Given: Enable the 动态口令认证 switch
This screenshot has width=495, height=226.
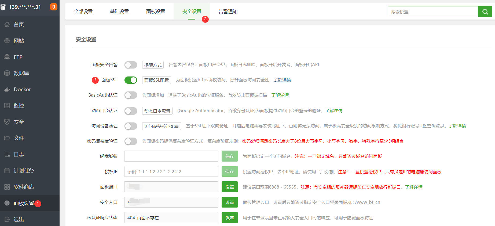Looking at the screenshot, I should [131, 111].
